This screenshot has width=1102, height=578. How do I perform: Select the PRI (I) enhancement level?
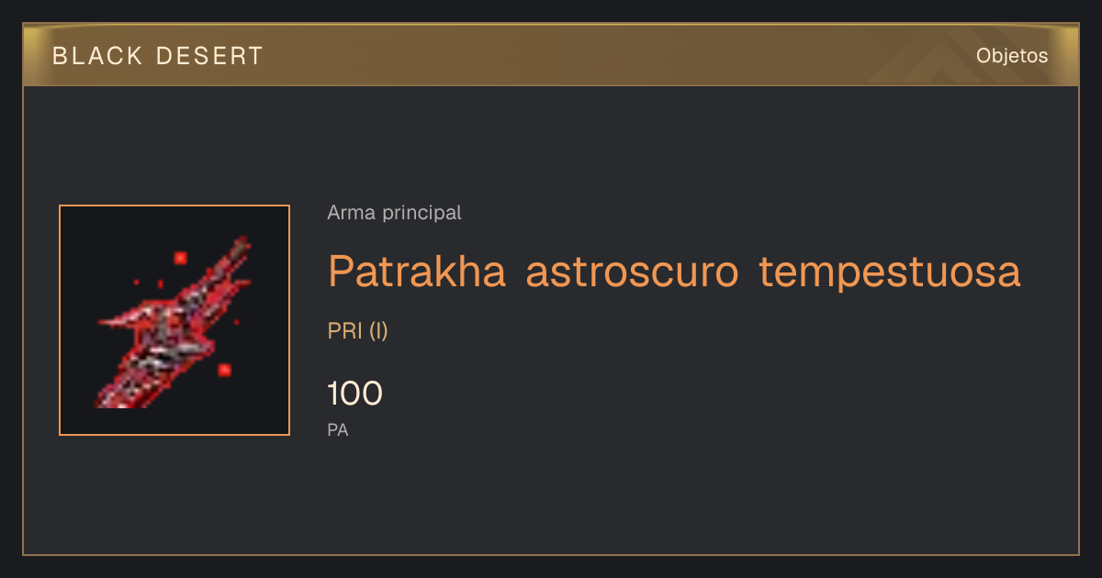357,331
